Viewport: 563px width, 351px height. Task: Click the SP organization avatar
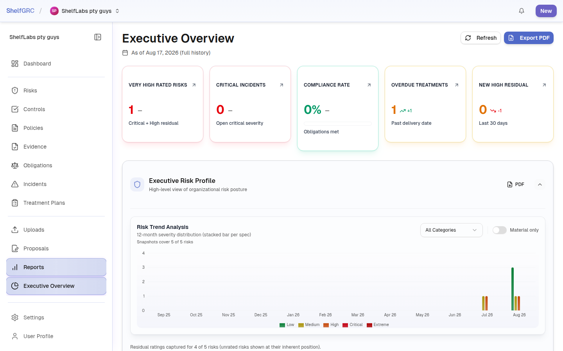click(x=54, y=11)
